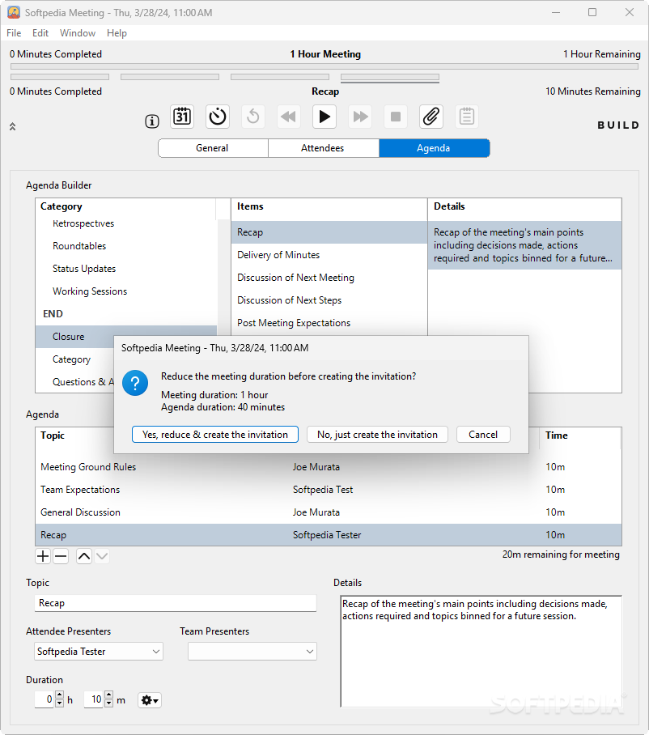This screenshot has width=649, height=735.
Task: Click the fast-forward playback button
Action: (x=360, y=117)
